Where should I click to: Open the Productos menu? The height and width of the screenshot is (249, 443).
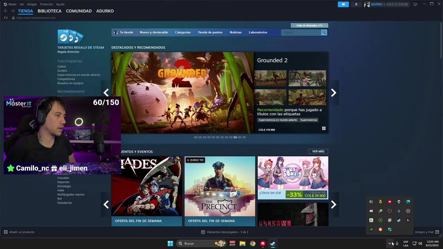click(x=46, y=4)
